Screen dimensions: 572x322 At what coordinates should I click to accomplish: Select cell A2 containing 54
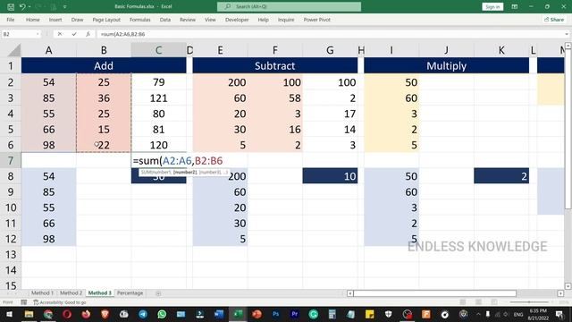pos(49,82)
